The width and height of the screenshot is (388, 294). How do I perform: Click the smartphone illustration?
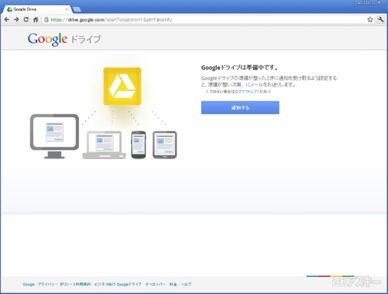click(x=138, y=145)
